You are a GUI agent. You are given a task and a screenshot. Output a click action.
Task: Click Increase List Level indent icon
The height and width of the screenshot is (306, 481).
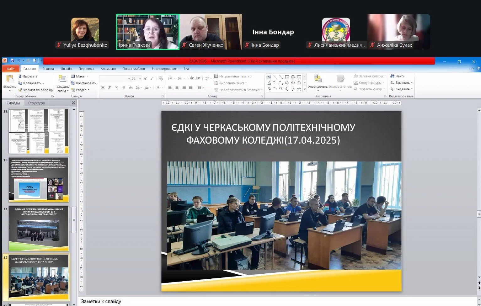[x=198, y=78]
